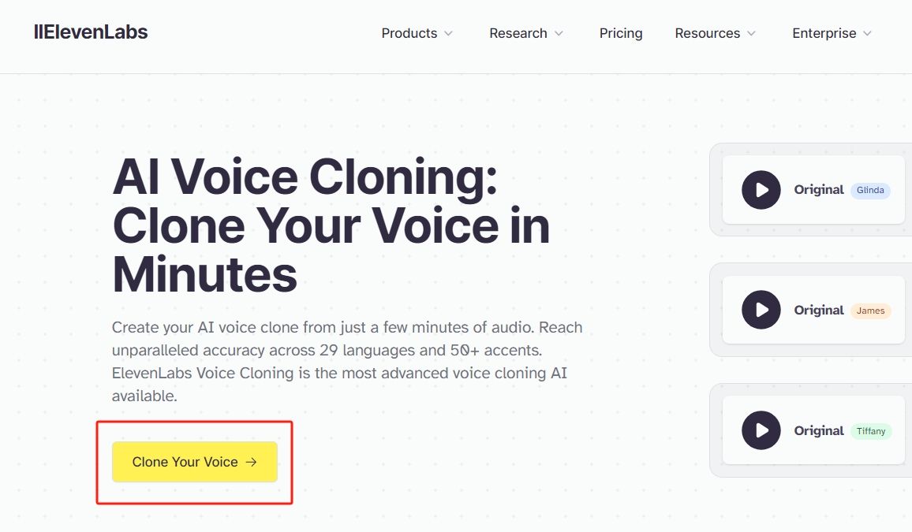The height and width of the screenshot is (532, 912).
Task: Play the James original voice sample
Action: click(x=761, y=311)
